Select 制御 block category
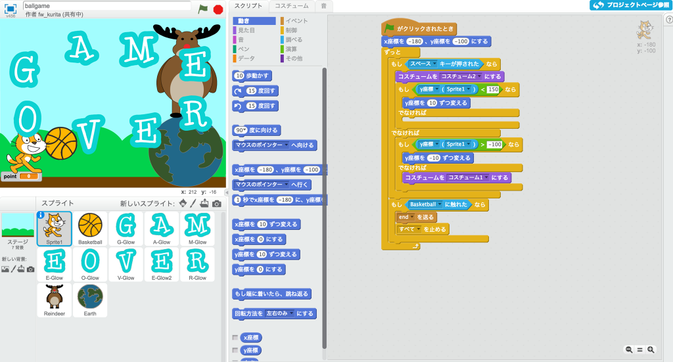The height and width of the screenshot is (362, 673). tap(291, 30)
